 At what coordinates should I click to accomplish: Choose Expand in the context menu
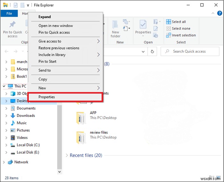point(66,17)
